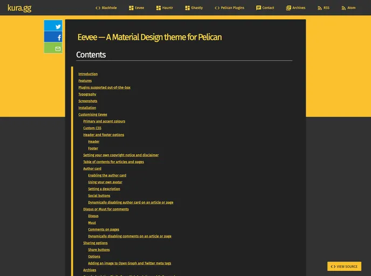The height and width of the screenshot is (276, 371).
Task: Open the Archives link in the contents list
Action: (90, 270)
